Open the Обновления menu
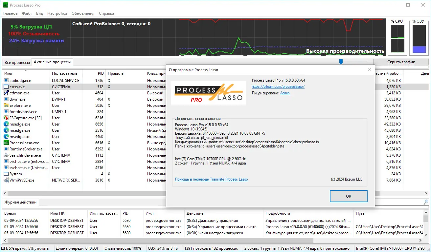The height and width of the screenshot is (252, 431). point(83,13)
